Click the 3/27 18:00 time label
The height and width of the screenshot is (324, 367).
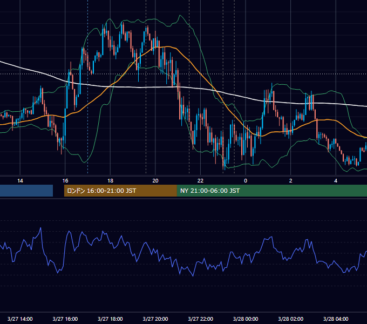pyautogui.click(x=110, y=319)
